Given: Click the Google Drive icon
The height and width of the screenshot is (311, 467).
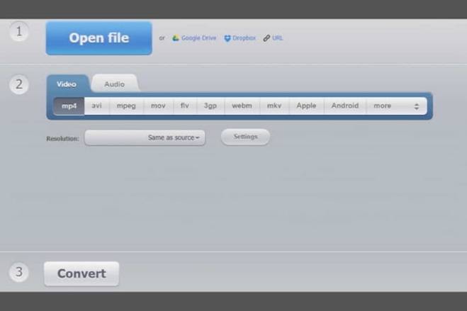Looking at the screenshot, I should (x=176, y=38).
